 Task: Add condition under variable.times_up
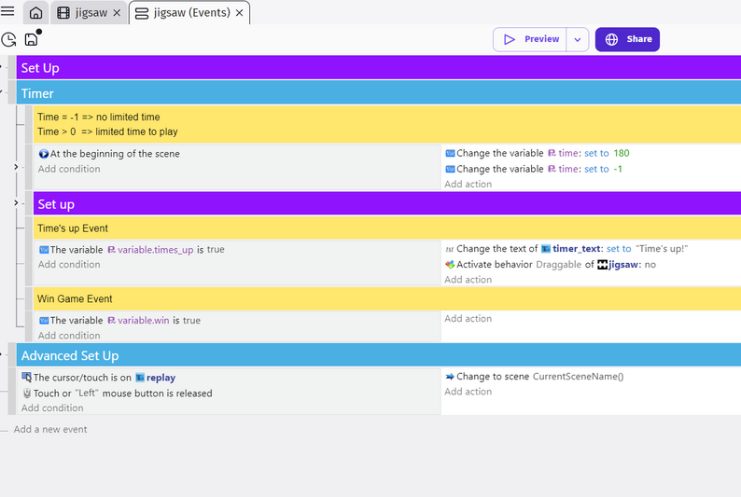click(69, 264)
